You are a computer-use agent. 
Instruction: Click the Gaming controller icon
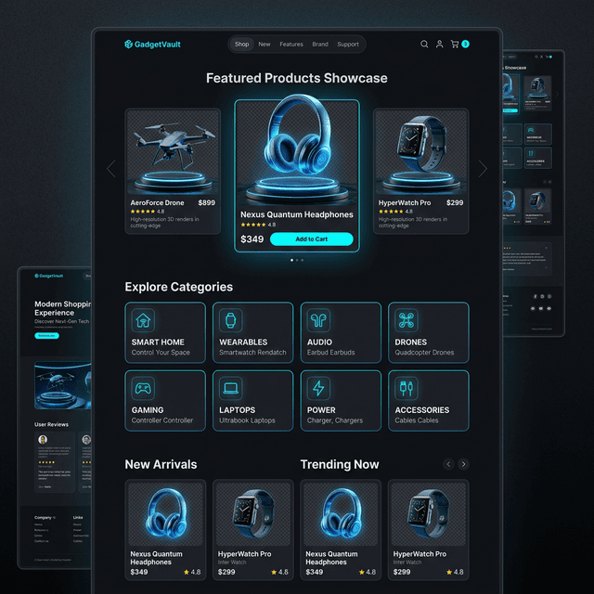(x=143, y=388)
